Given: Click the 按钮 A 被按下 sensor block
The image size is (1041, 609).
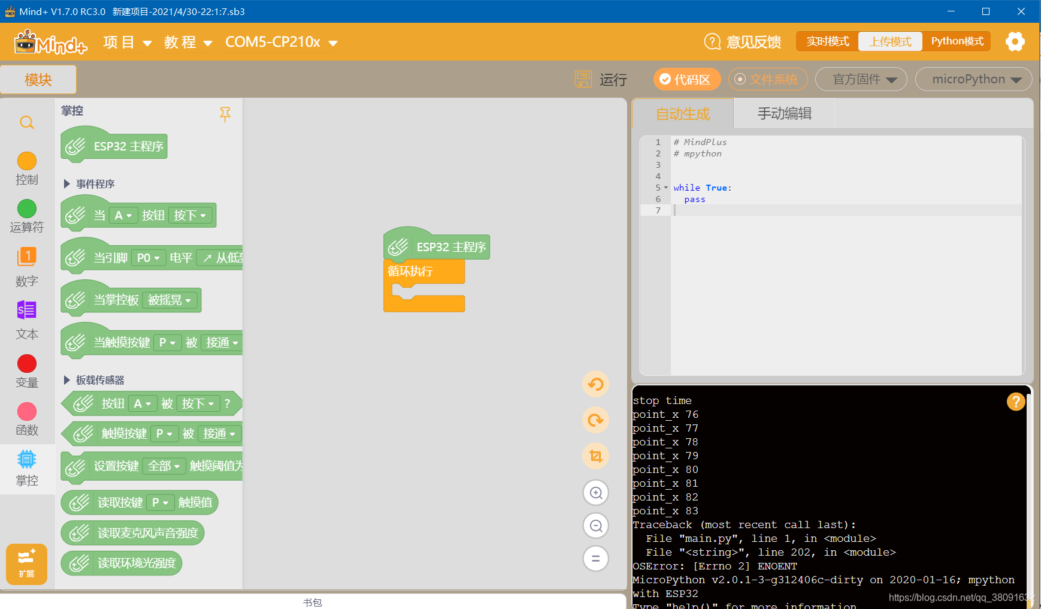Looking at the screenshot, I should 152,403.
